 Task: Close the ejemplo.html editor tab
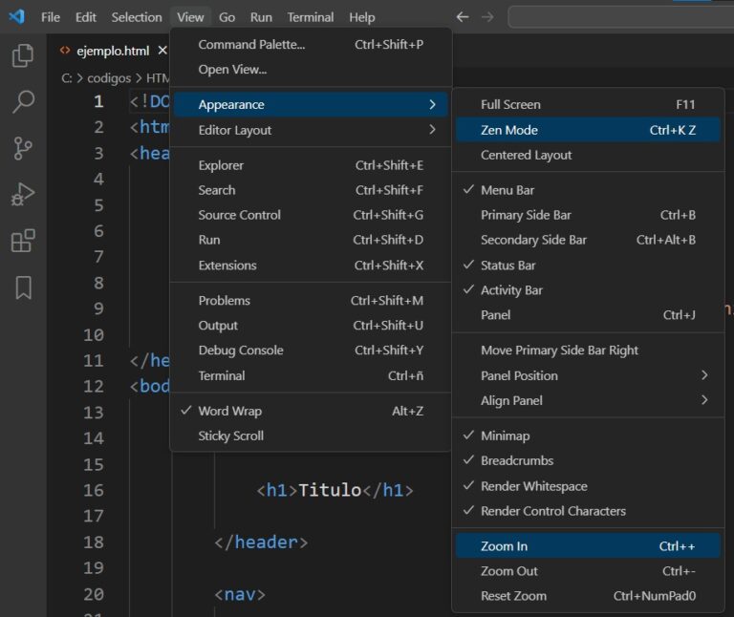[x=162, y=51]
